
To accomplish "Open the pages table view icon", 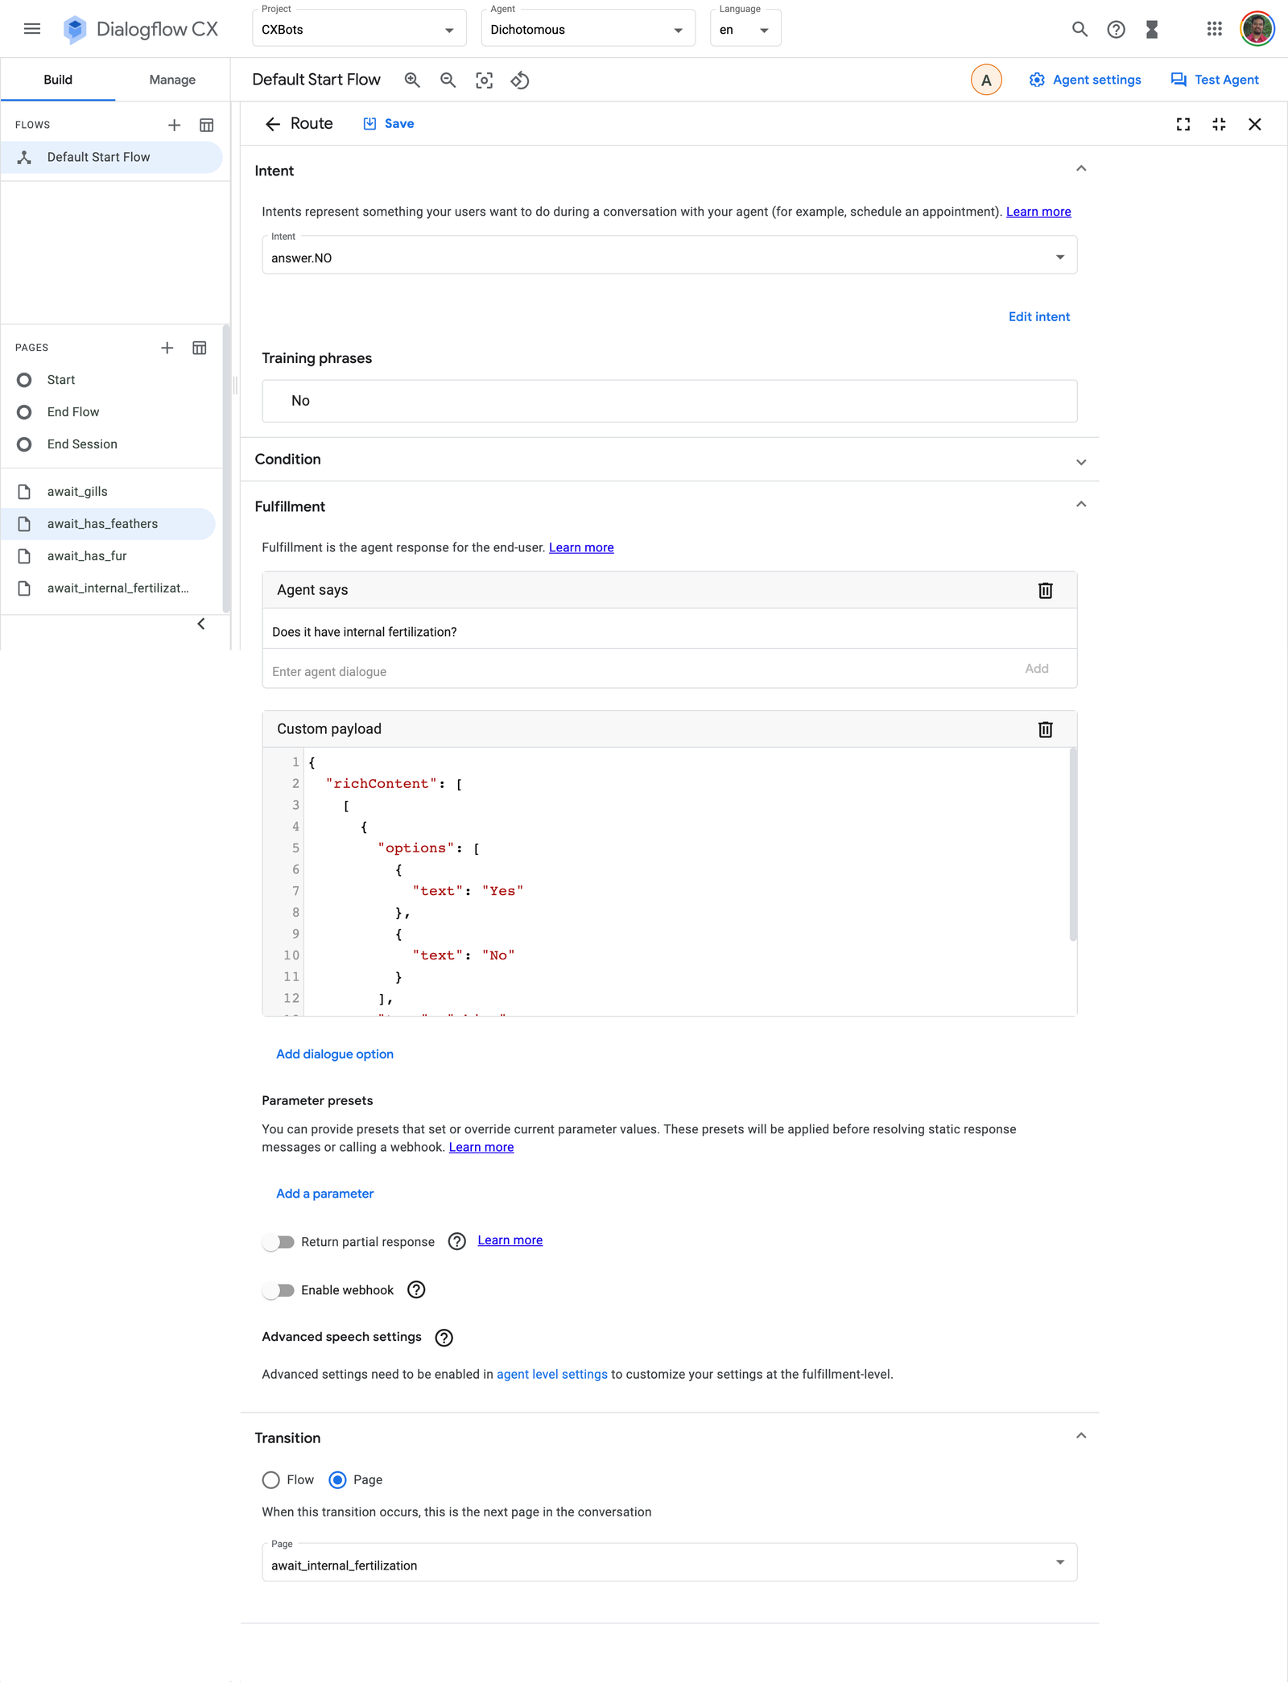I will pos(200,348).
